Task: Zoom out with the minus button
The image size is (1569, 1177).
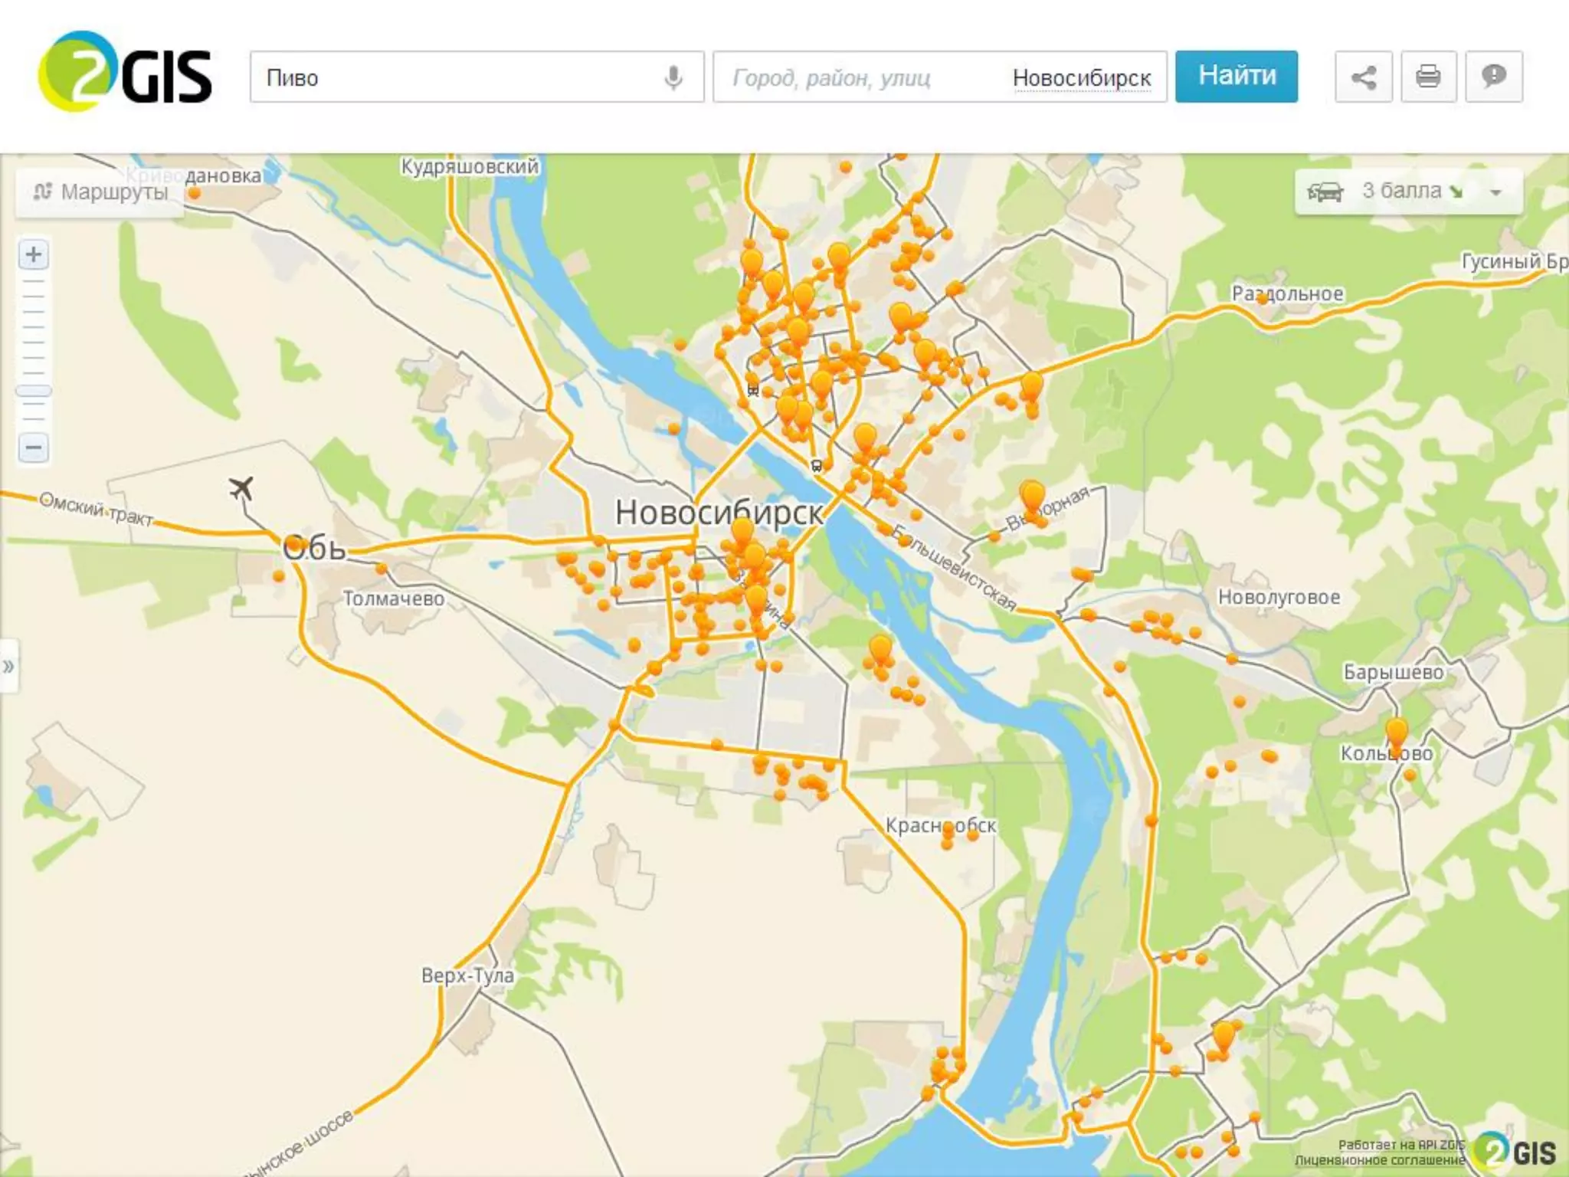Action: 34,447
